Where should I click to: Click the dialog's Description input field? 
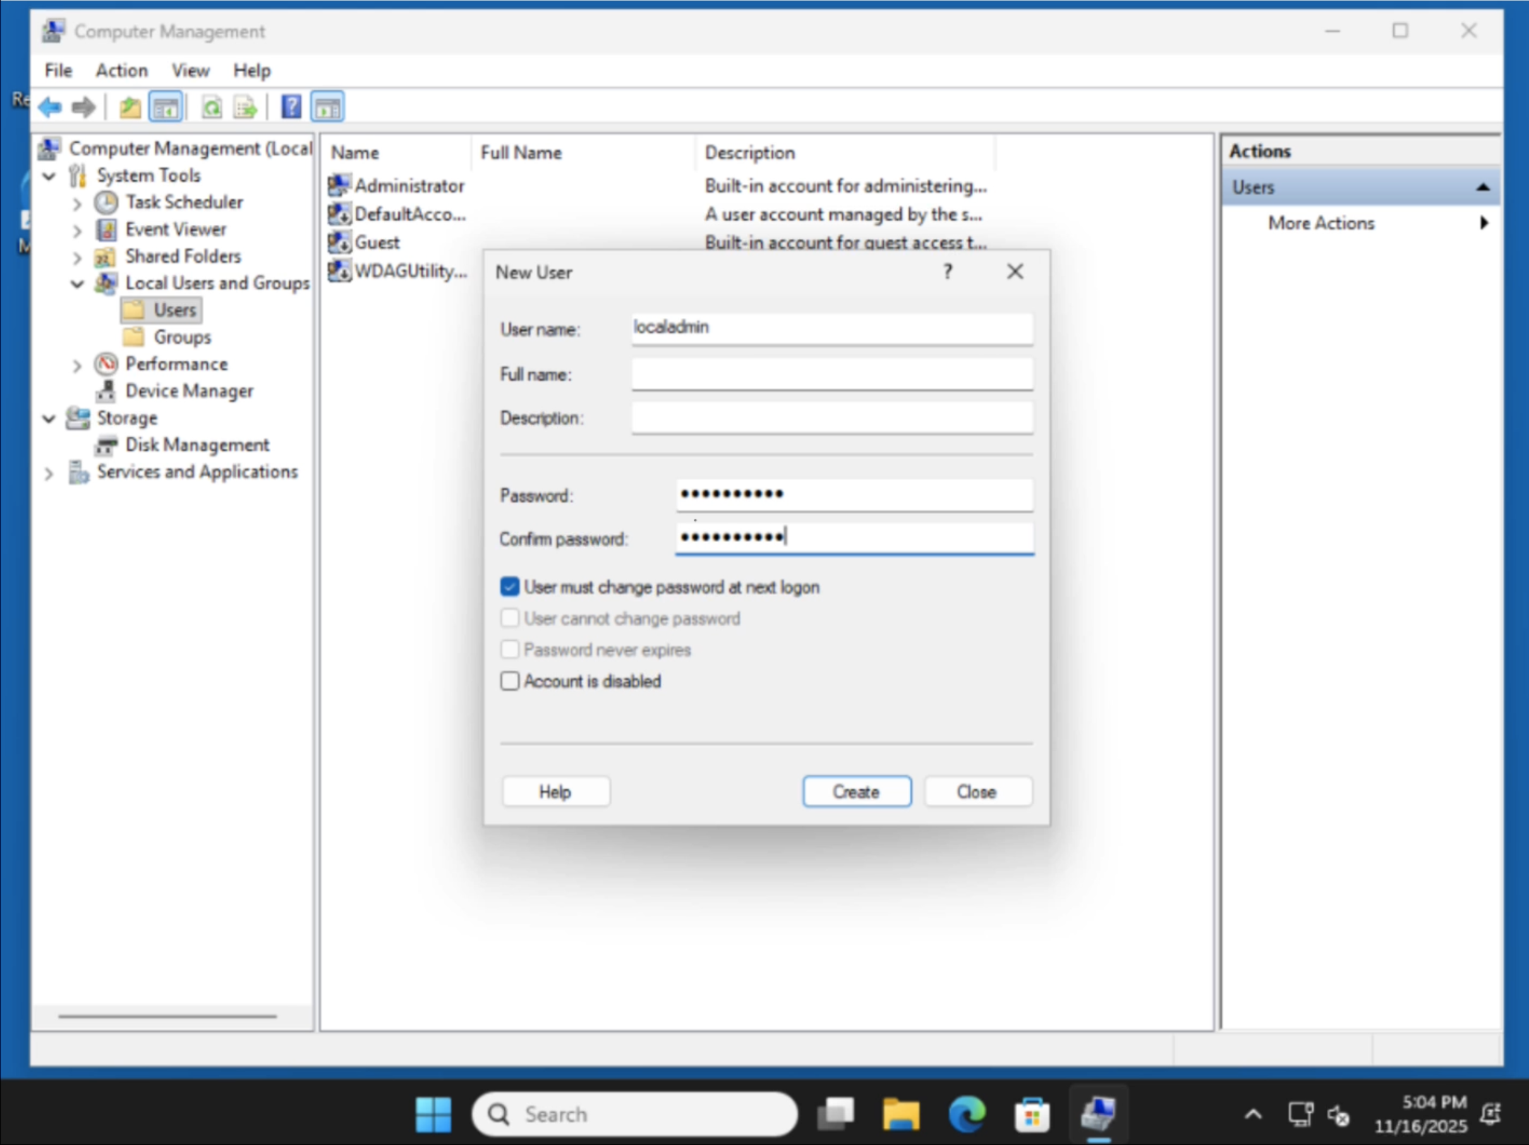831,418
